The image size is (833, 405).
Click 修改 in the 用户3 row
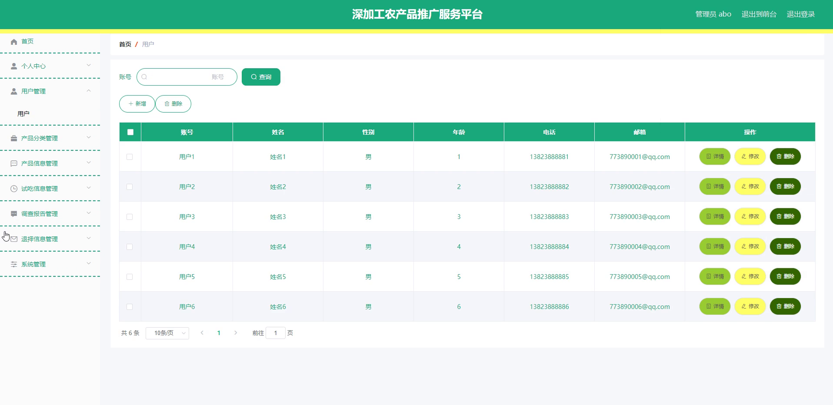(x=750, y=216)
